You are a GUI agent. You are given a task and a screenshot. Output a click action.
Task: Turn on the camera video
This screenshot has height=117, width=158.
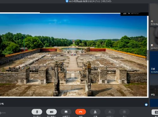coord(52,112)
